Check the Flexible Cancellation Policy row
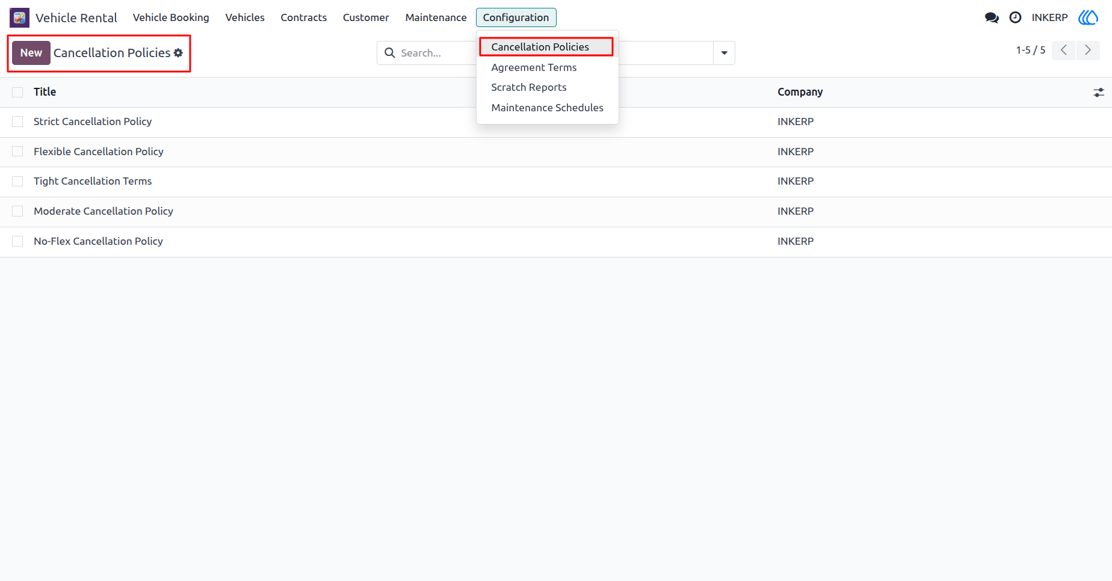 coord(17,152)
